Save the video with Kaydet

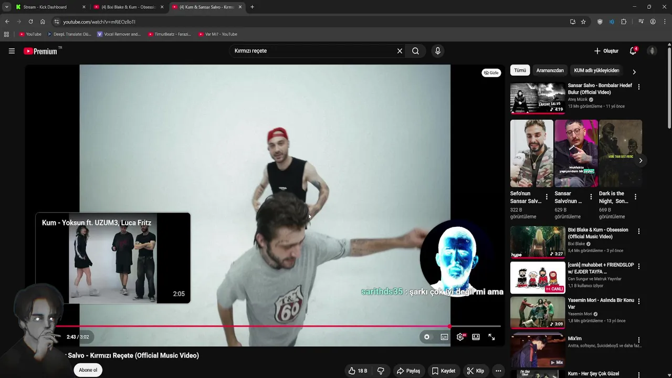(x=444, y=371)
